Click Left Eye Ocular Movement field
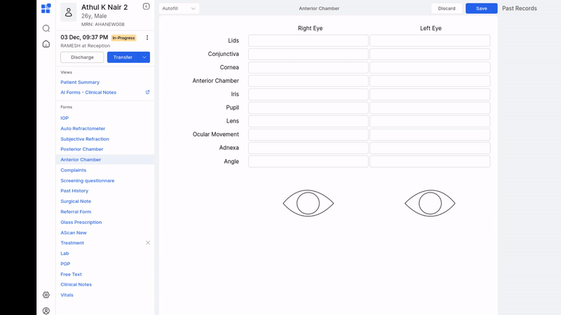The image size is (561, 315). tap(430, 134)
